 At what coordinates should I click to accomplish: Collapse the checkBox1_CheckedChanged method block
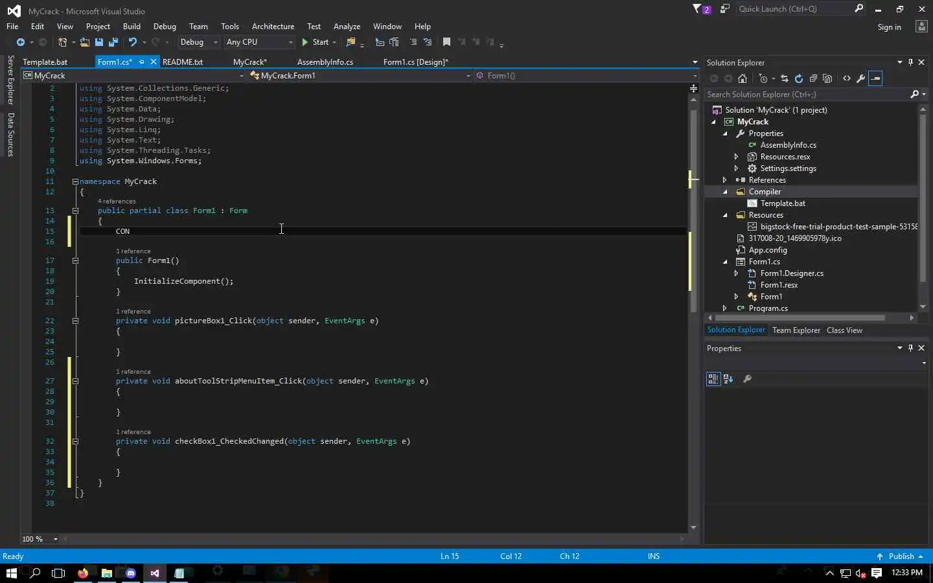coord(75,441)
